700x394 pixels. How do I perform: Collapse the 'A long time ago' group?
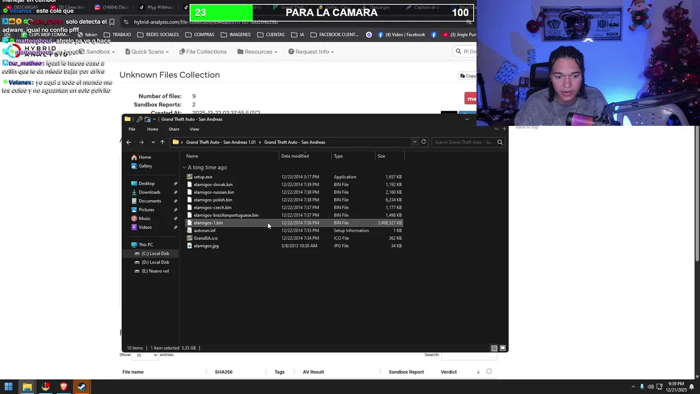pos(184,167)
